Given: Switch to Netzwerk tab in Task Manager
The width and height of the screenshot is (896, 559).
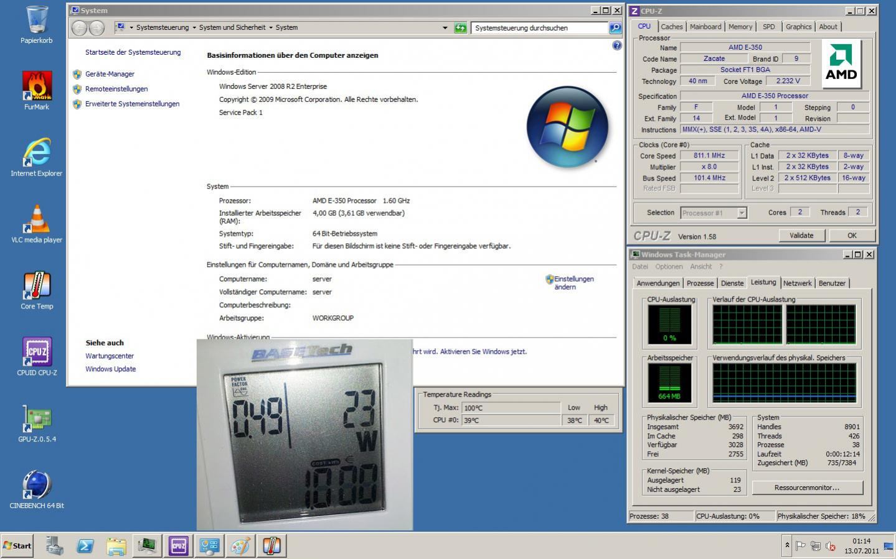Looking at the screenshot, I should (x=798, y=283).
